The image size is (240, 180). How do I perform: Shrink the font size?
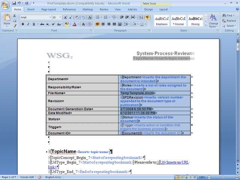pos(70,18)
